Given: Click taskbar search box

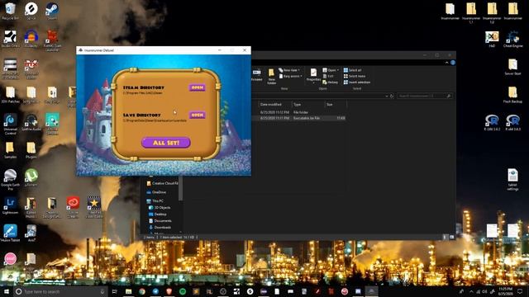Looking at the screenshot, I should pyautogui.click(x=60, y=291).
